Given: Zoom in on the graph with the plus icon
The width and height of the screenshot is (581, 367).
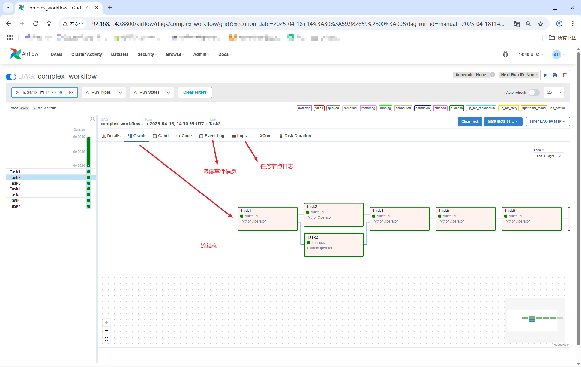Looking at the screenshot, I should 106,323.
